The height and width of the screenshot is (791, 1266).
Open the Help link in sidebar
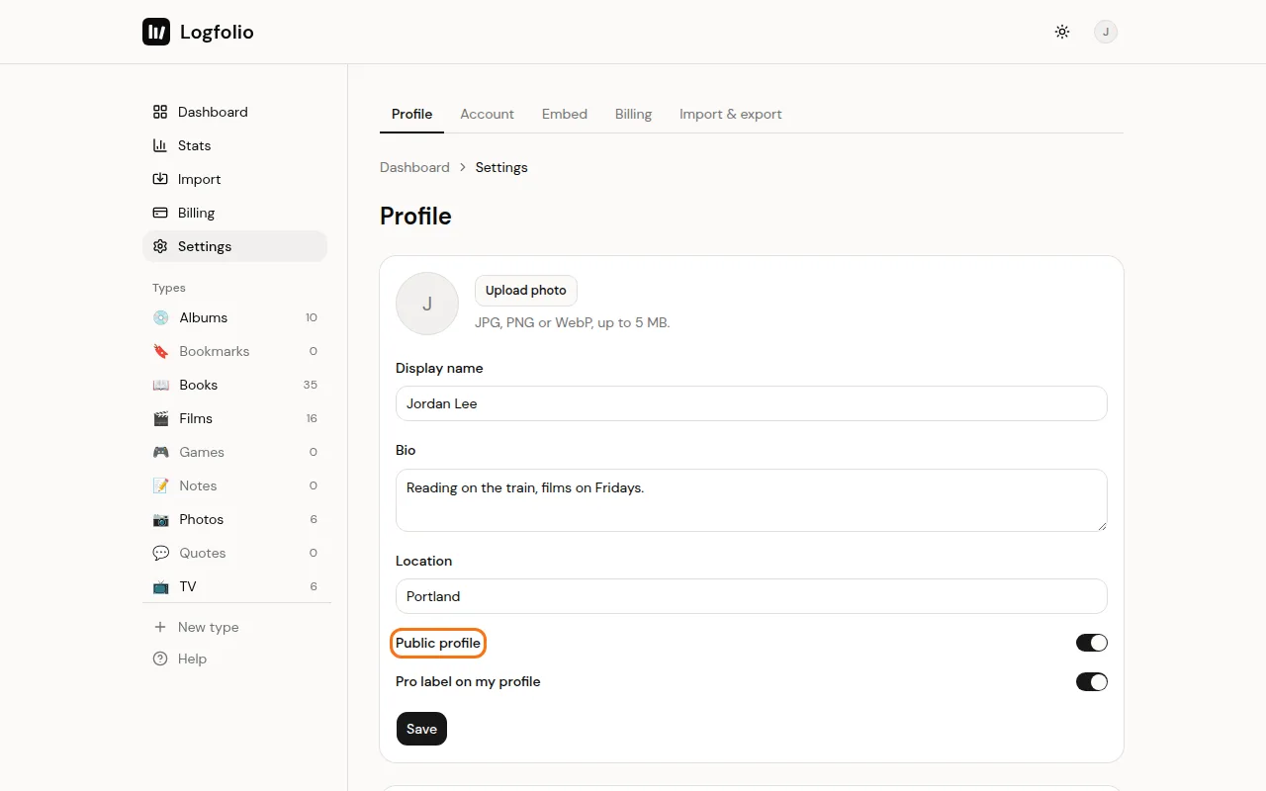tap(234, 659)
